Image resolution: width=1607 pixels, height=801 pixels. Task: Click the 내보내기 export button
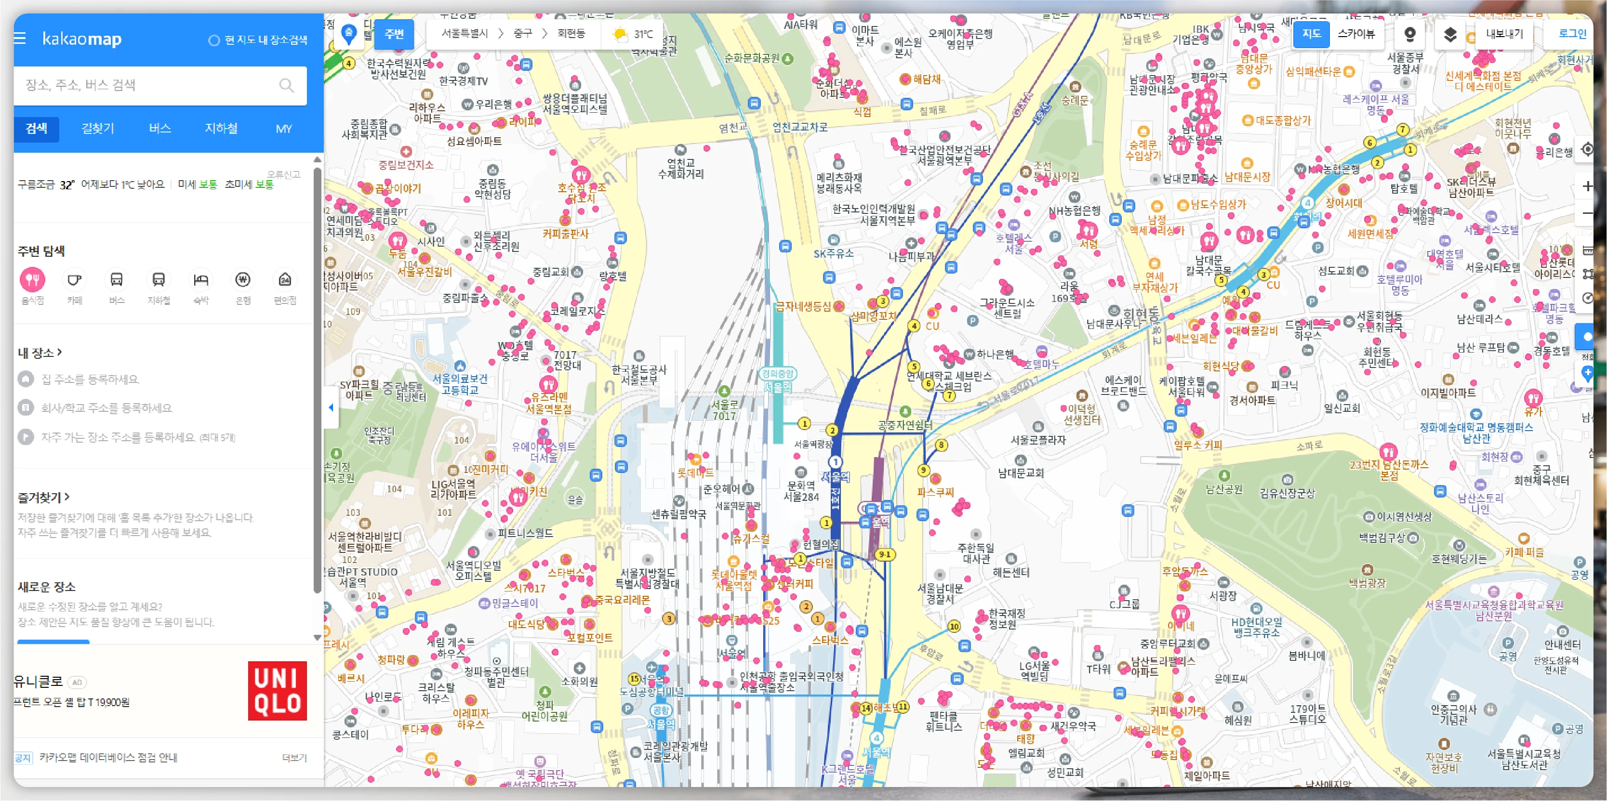[1504, 34]
